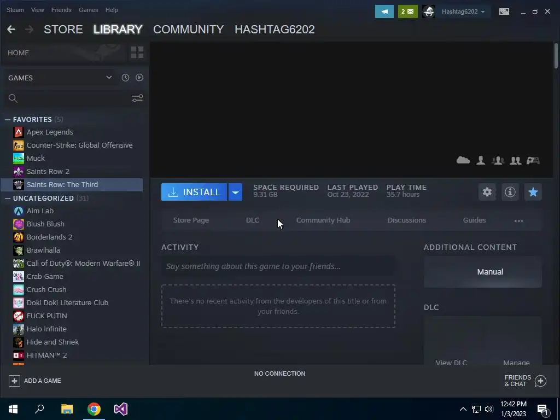560x420 pixels.
Task: Click the search magnifier in library
Action: 13,98
